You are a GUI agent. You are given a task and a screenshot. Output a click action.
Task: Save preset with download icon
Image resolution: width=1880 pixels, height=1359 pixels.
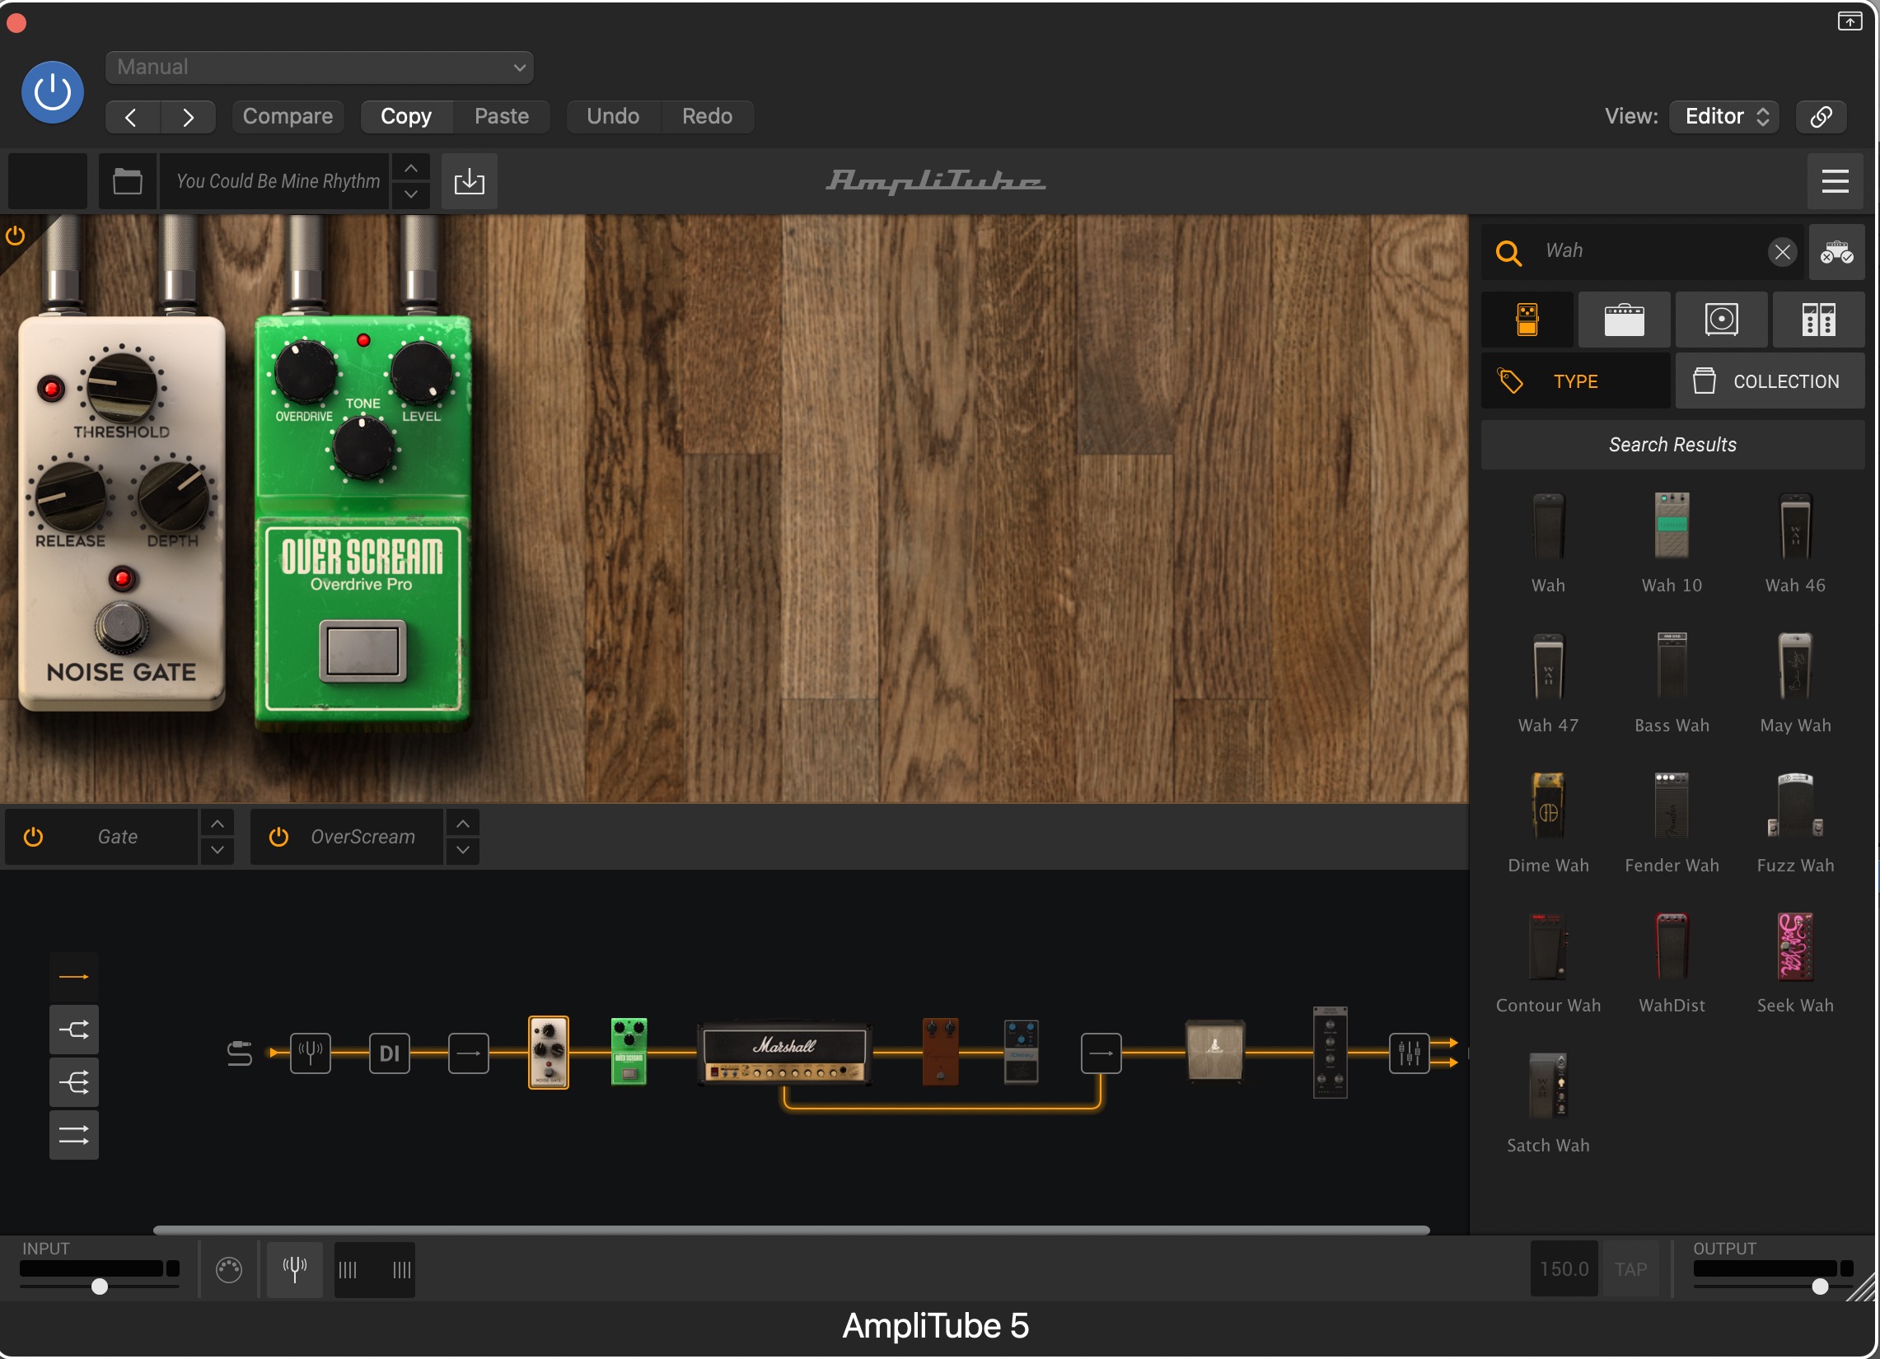tap(469, 180)
